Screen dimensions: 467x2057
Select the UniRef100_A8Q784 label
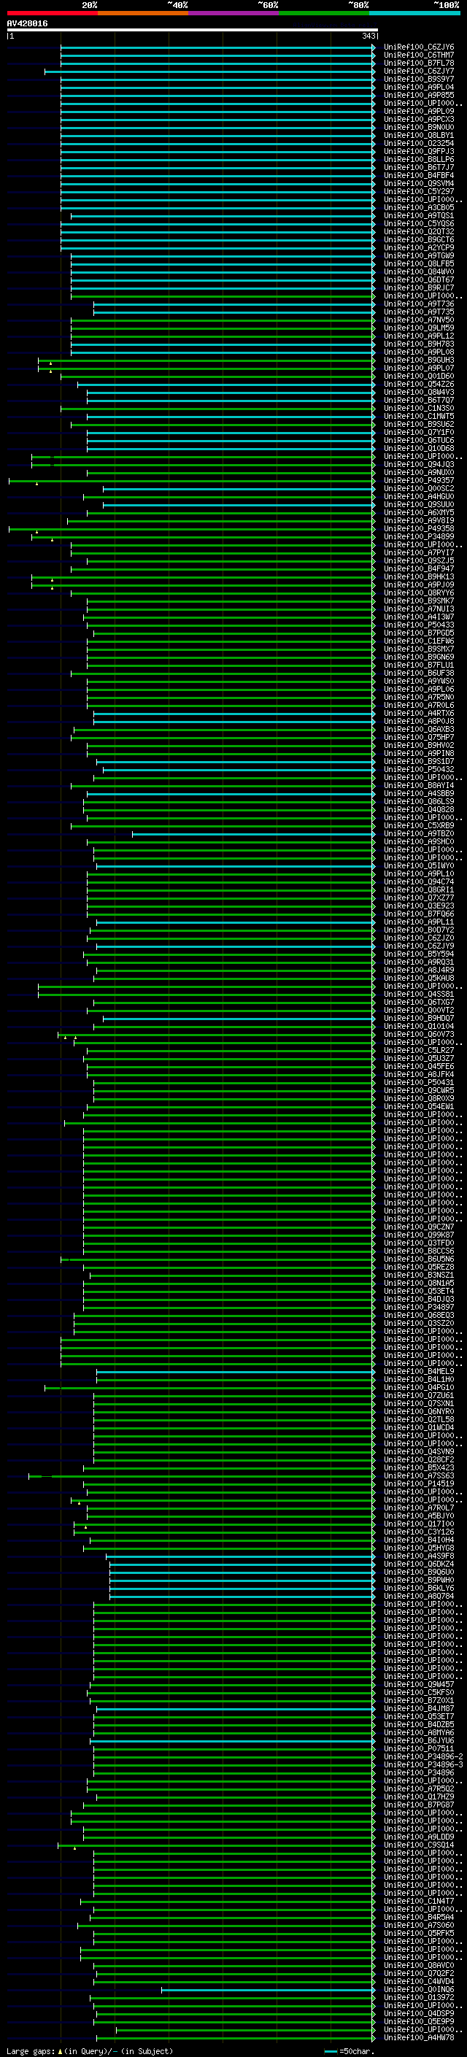pos(418,1597)
